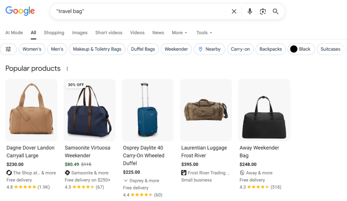Screen dimensions: 347x201
Task: Open the Samsonite navy weekender image
Action: [x=89, y=110]
